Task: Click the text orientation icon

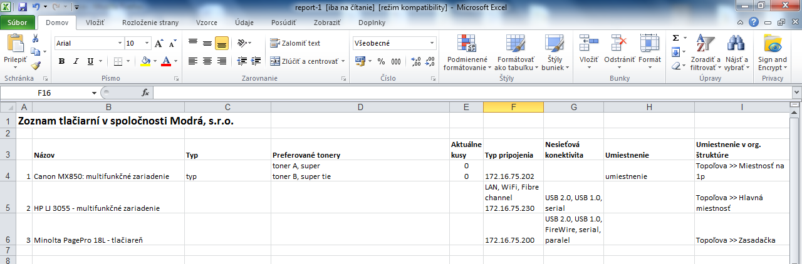Action: 243,43
